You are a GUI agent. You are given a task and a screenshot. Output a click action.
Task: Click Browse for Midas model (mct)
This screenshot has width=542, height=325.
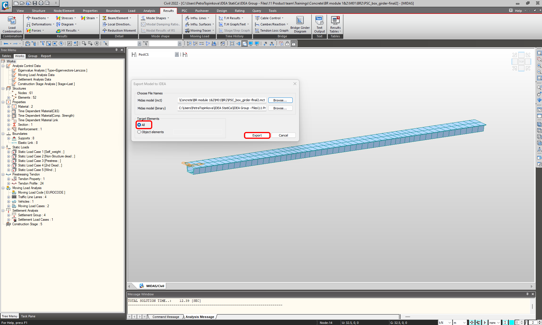coord(280,100)
